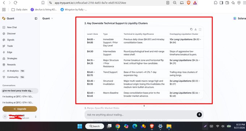
Task: Open the Wingston by Rally bookmark
Action: click(73, 9)
